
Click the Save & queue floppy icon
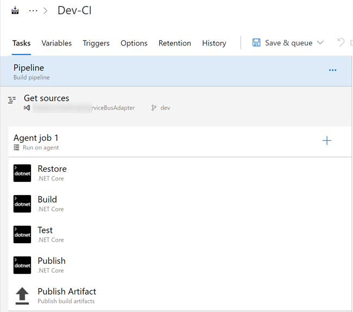click(256, 43)
